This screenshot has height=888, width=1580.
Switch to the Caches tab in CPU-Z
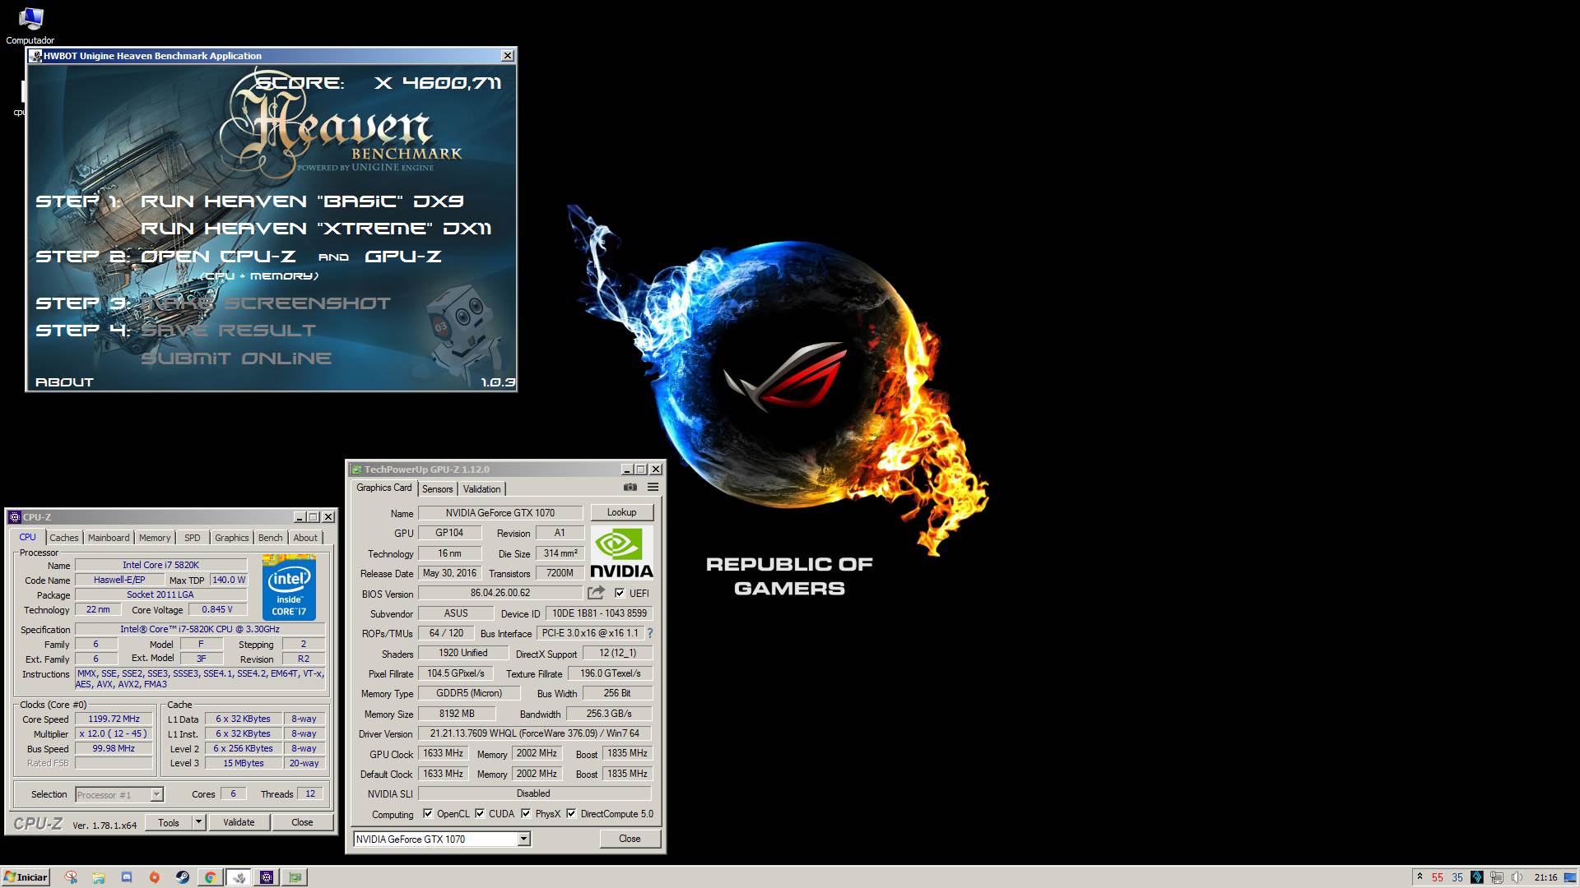[64, 538]
